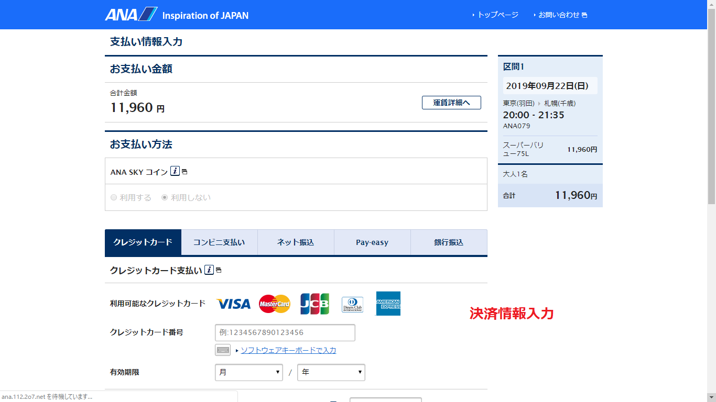716x402 pixels.
Task: Open クレジットカード支払い info icon
Action: tap(209, 270)
